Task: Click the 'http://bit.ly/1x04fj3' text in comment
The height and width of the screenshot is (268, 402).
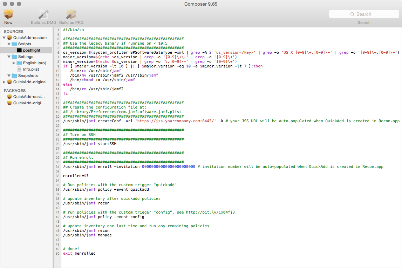Action: pyautogui.click(x=210, y=213)
